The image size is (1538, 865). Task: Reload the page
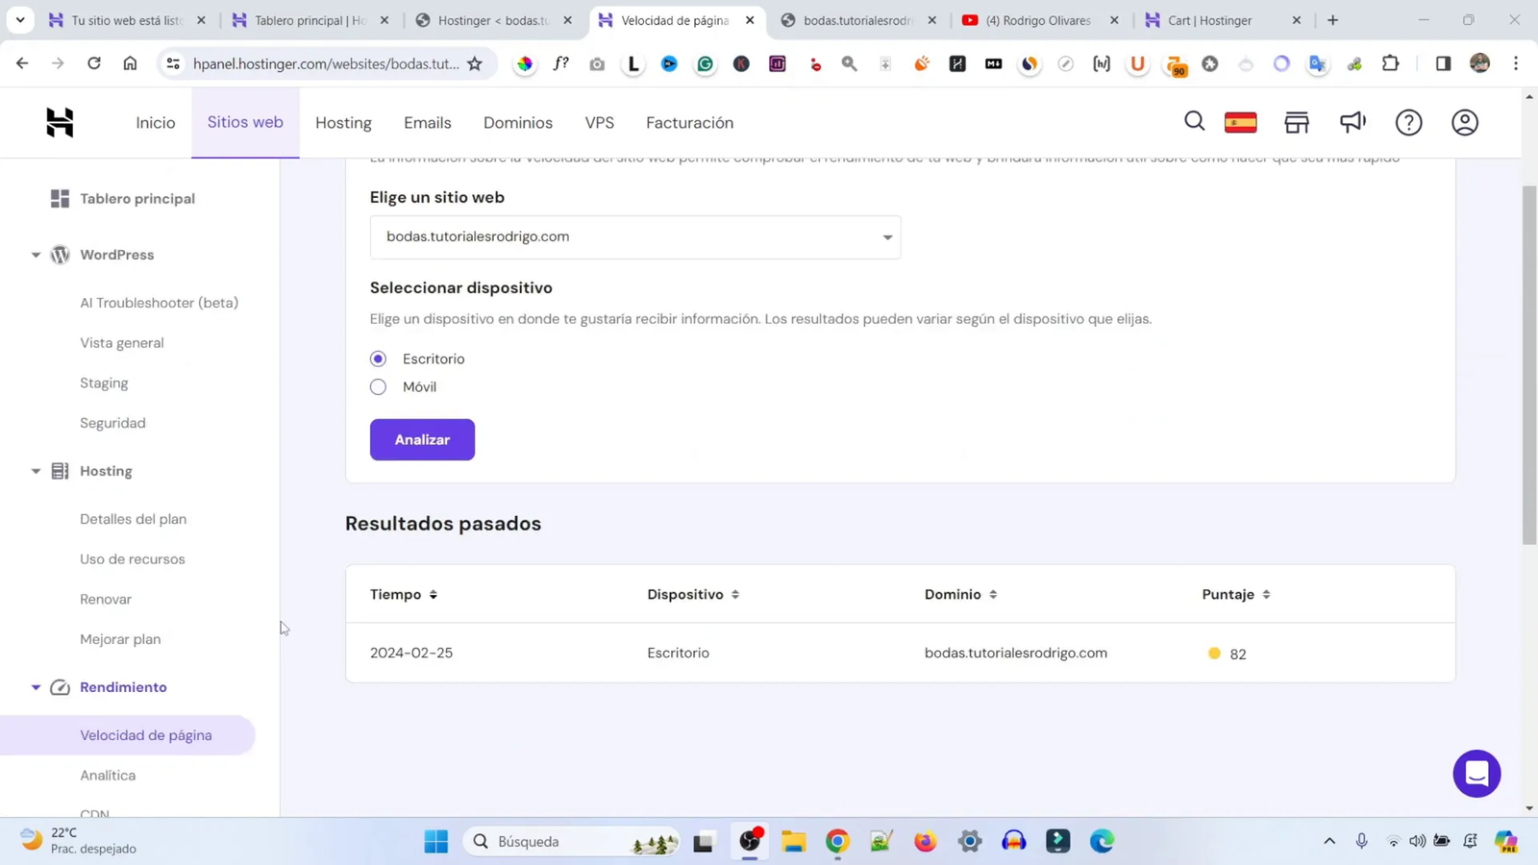[93, 63]
